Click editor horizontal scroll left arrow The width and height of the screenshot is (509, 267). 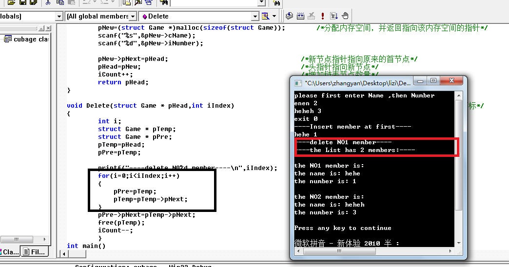tap(64, 254)
